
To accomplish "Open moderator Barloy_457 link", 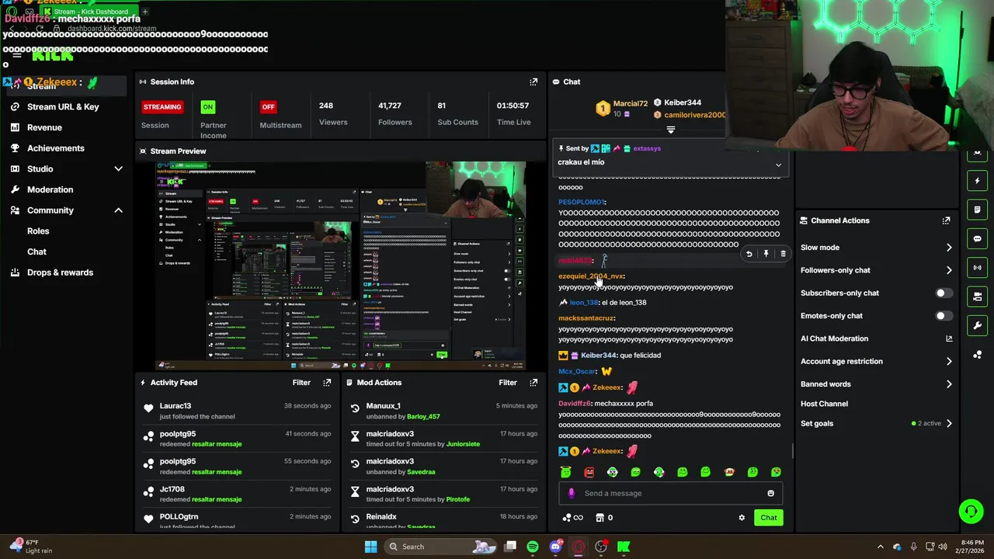I will click(423, 417).
